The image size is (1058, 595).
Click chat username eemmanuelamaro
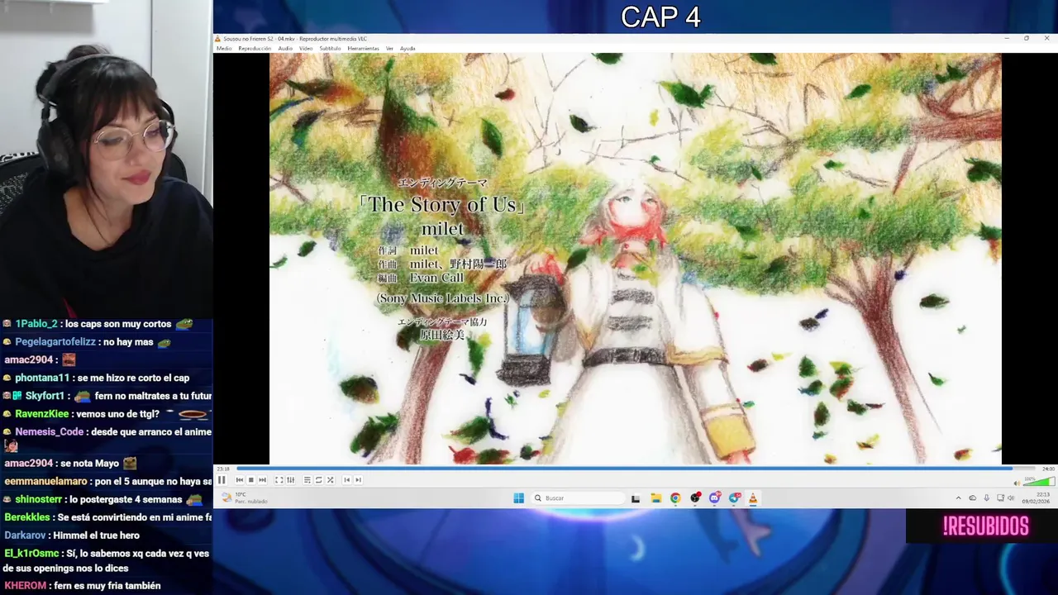pyautogui.click(x=45, y=482)
